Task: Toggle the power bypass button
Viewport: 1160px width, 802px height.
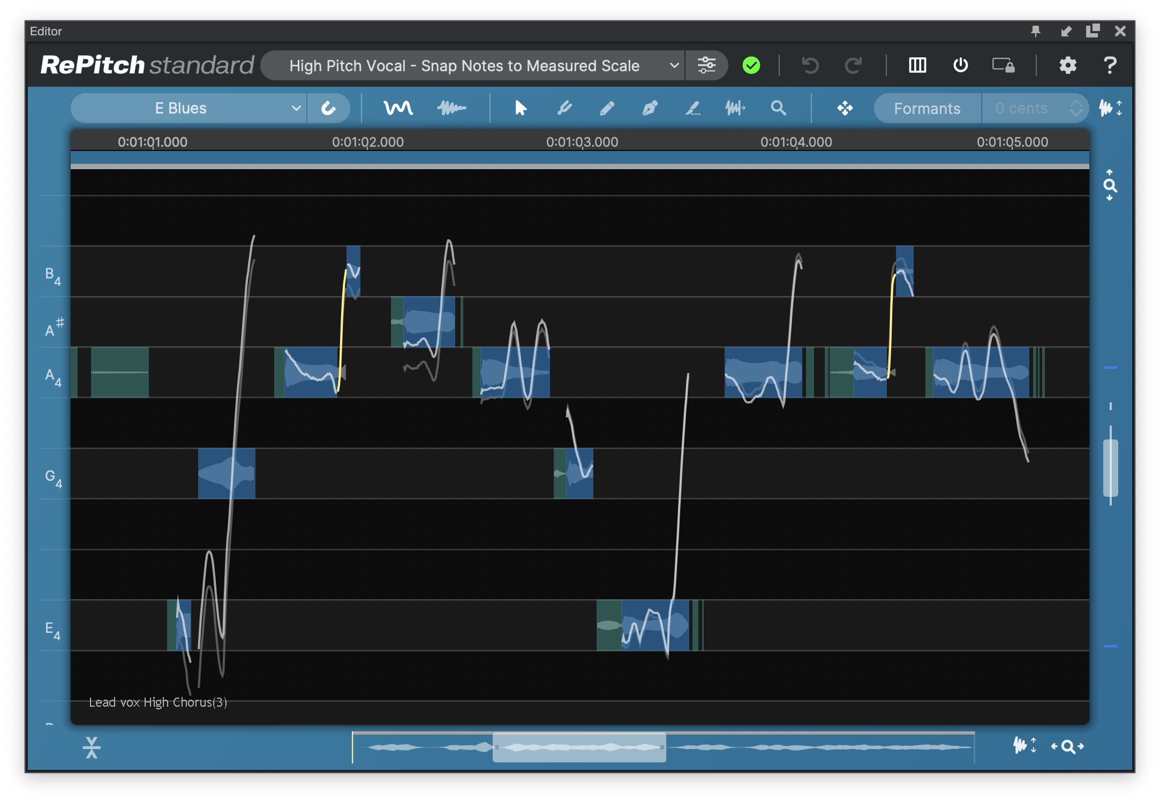Action: (960, 65)
